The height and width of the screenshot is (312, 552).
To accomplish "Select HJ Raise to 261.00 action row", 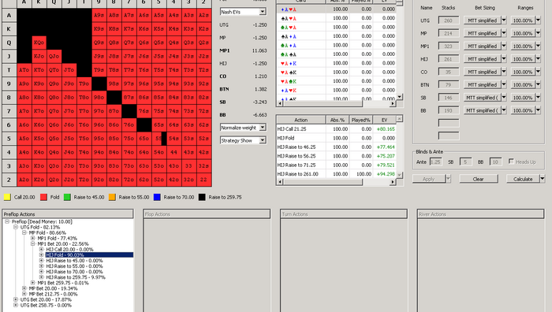I will 337,174.
